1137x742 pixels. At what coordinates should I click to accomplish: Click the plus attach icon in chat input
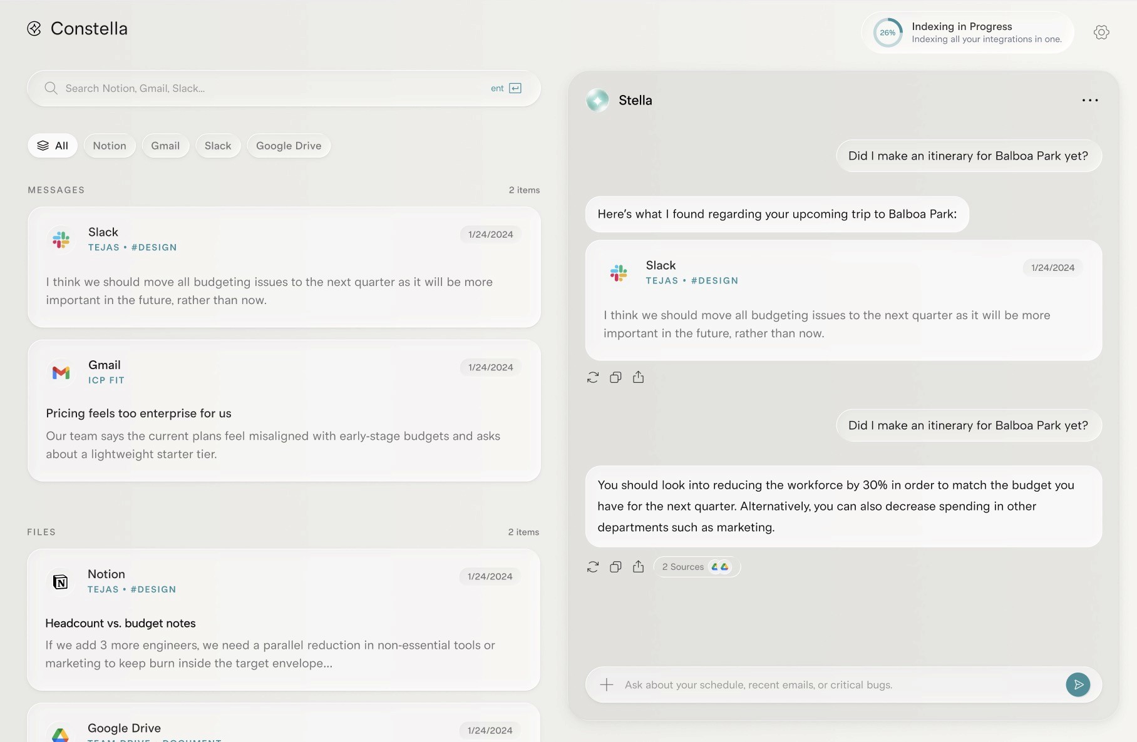point(607,684)
